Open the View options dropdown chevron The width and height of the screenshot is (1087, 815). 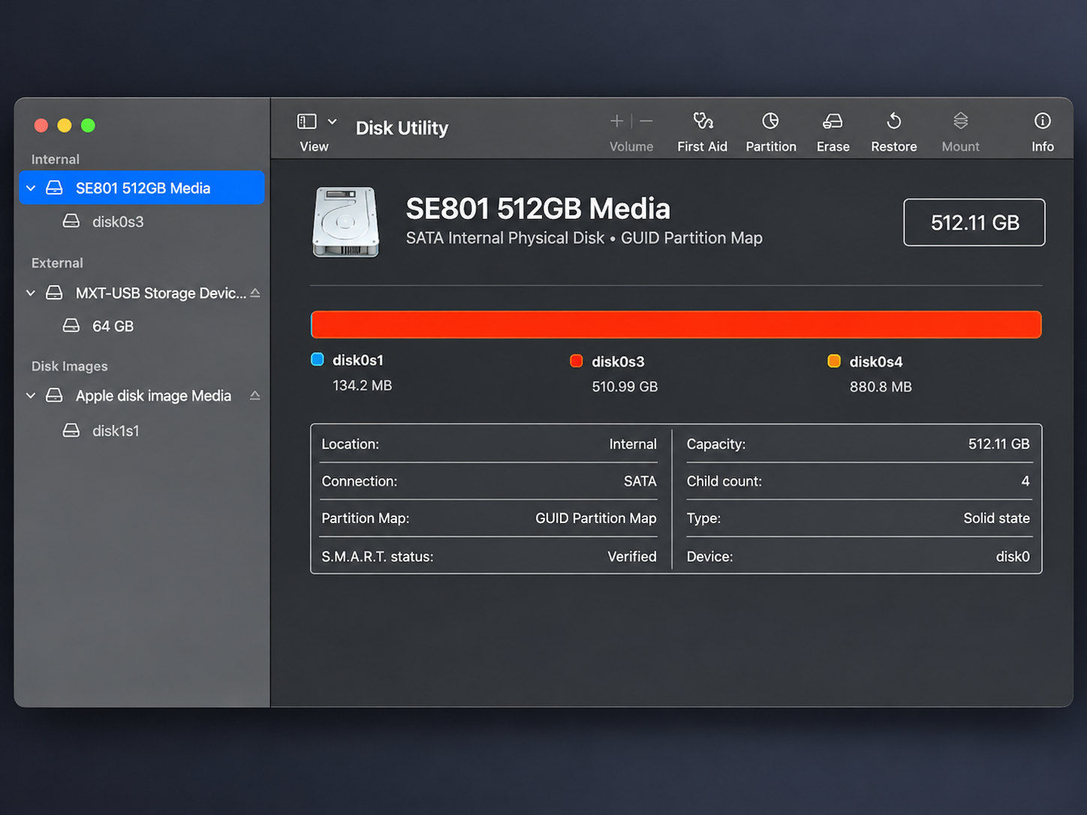tap(332, 122)
